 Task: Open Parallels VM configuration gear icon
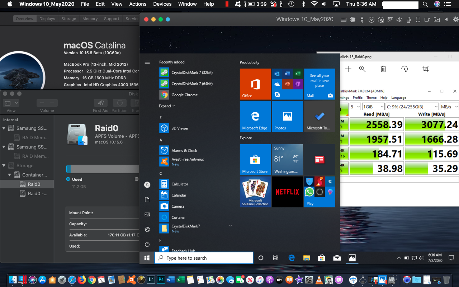[x=455, y=20]
